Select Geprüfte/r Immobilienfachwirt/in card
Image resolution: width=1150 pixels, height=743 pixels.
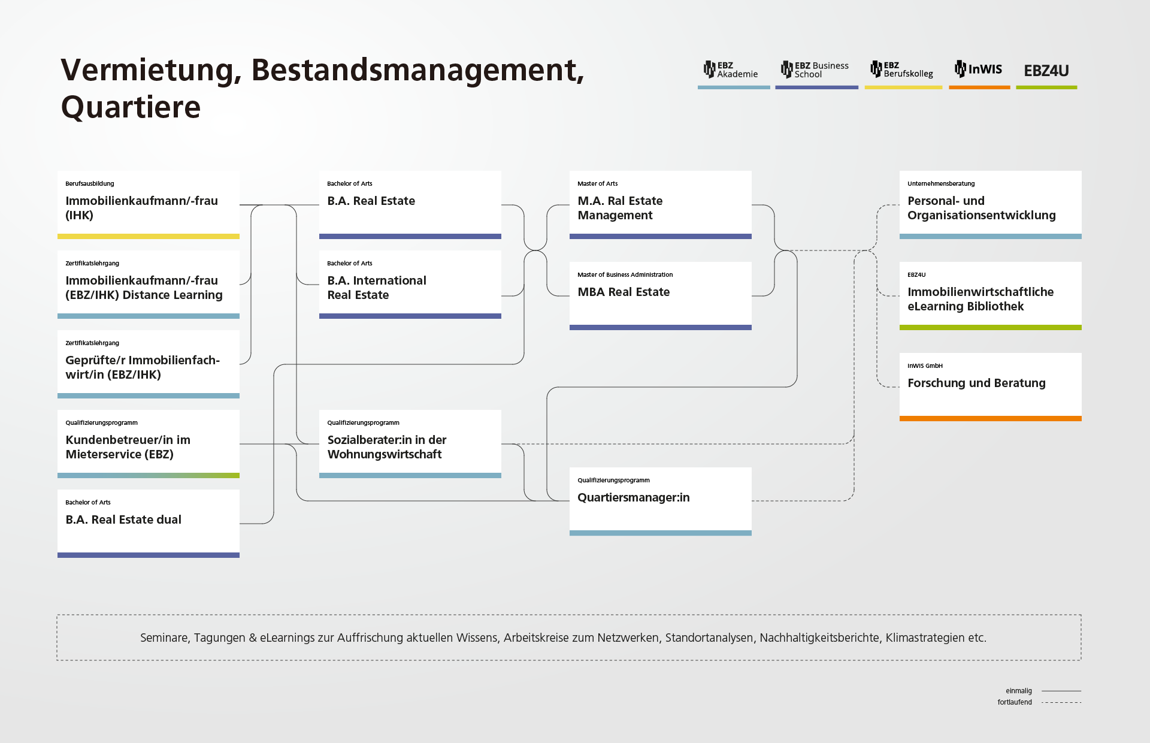coord(149,364)
